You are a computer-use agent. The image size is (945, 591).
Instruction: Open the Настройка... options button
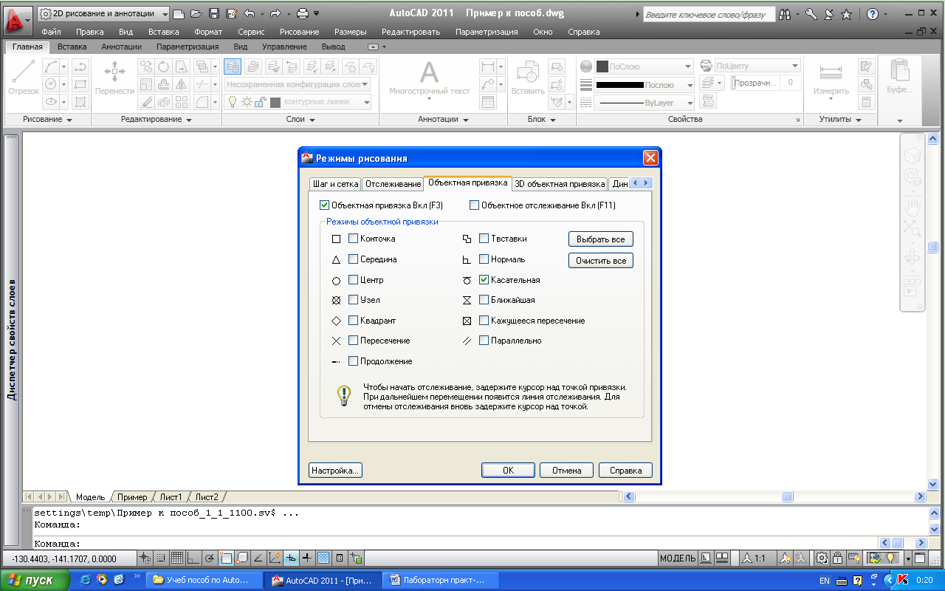(335, 470)
